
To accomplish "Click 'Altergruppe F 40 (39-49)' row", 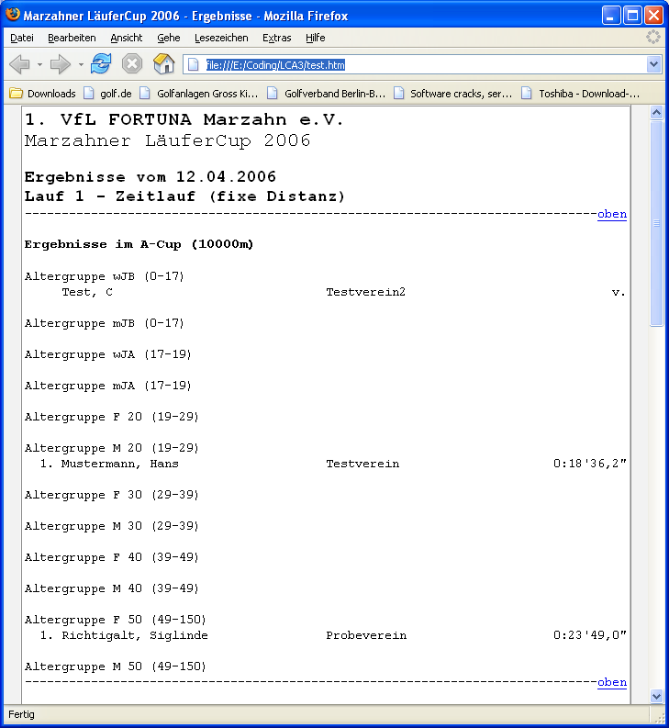I will pos(112,557).
